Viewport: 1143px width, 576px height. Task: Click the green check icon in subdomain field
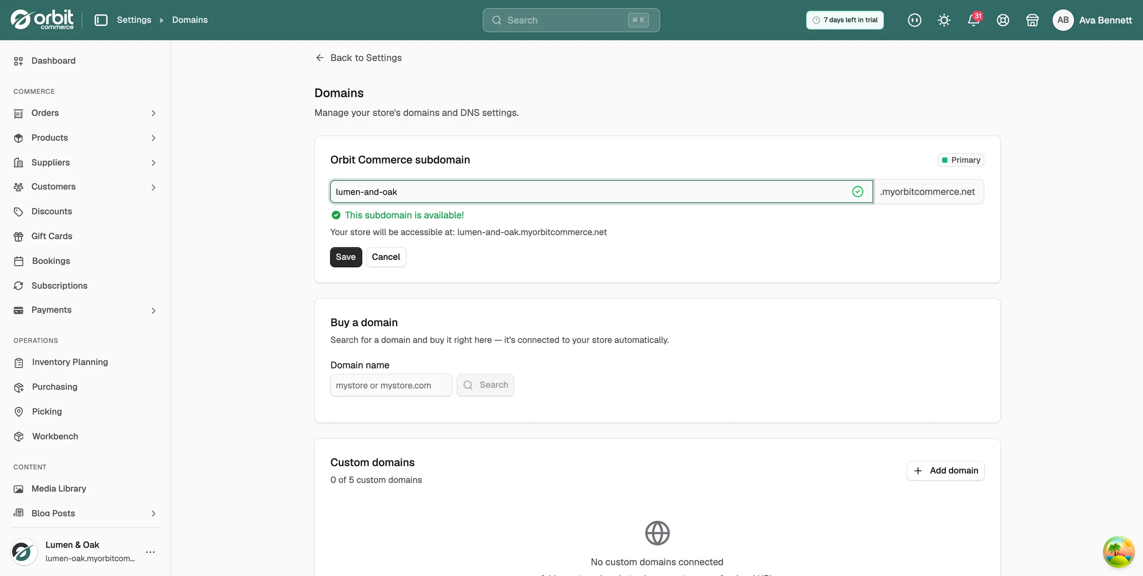857,192
